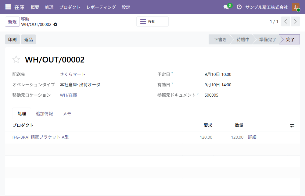305x196 pixels.
Task: Sort by the 要求 column header
Action: tap(208, 125)
